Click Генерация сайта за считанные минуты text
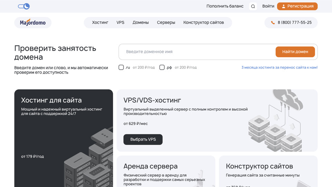332x187 pixels. tap(262, 175)
